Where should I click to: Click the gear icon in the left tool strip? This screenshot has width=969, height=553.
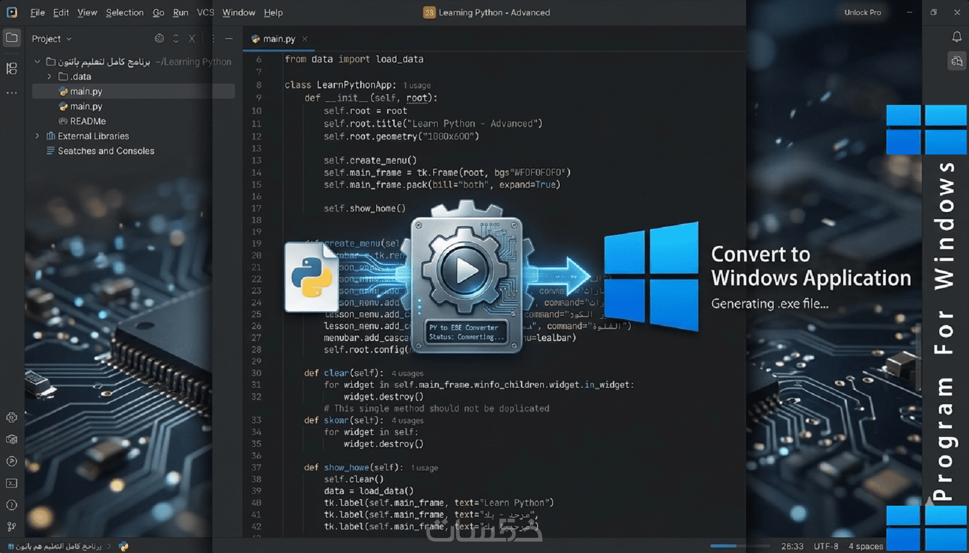12,417
